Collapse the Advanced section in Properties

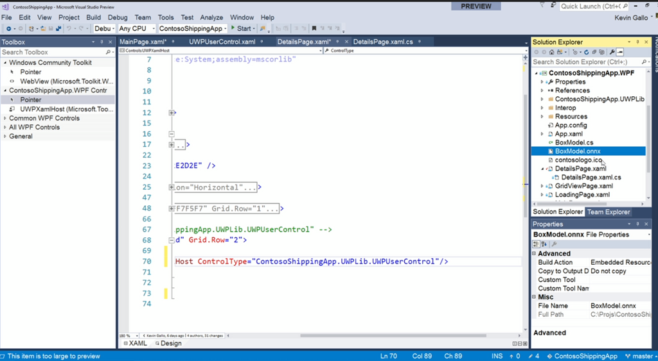(x=535, y=254)
